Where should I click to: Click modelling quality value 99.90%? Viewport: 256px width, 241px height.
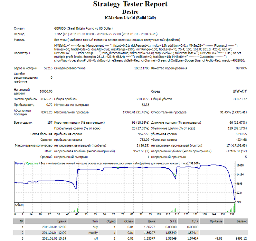(241, 68)
